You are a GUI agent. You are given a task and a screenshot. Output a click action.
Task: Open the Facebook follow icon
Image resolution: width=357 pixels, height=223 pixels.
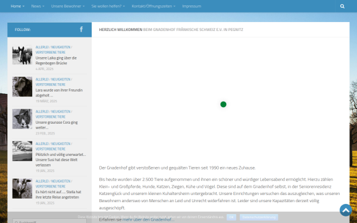coord(82,29)
